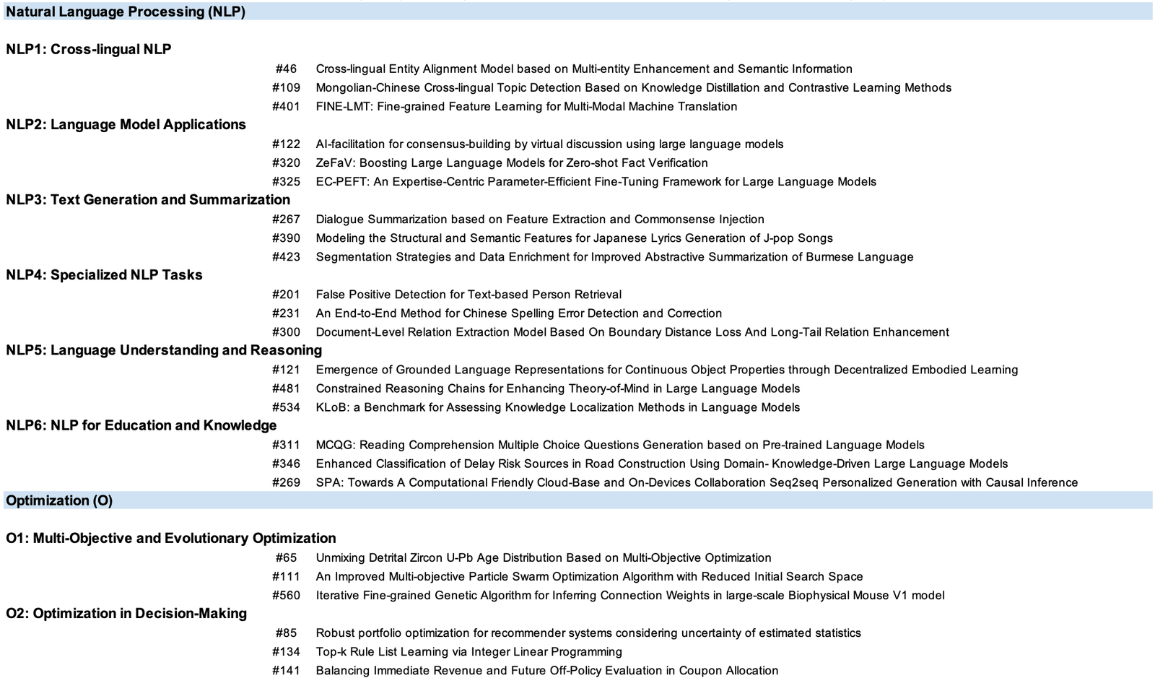Open the Japanese Lyrics Generation paper title
The image size is (1155, 678).
pos(574,238)
